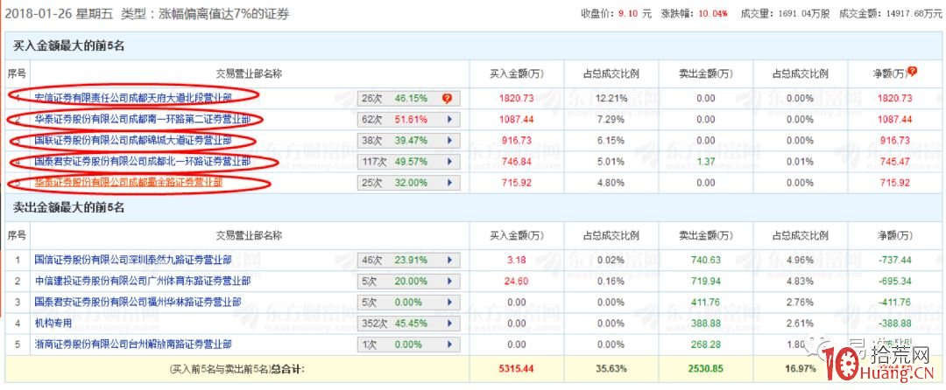Open the 国联证券成都锦城大道证券营业部 link
946x390 pixels.
(x=132, y=140)
